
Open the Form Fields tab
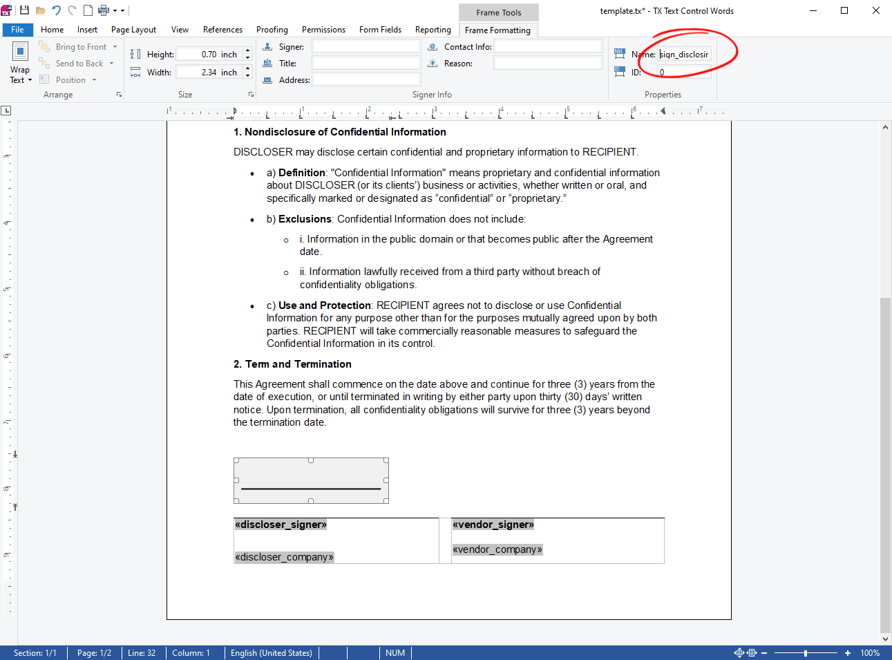click(380, 30)
